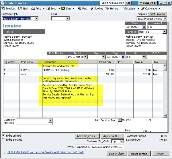Image resolution: width=172 pixels, height=159 pixels.
Task: Click the Quantity column header
Action: [11, 62]
